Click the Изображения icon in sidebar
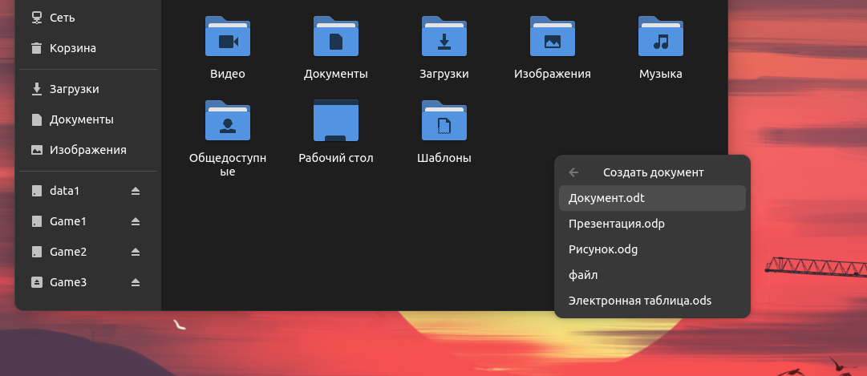 [37, 150]
